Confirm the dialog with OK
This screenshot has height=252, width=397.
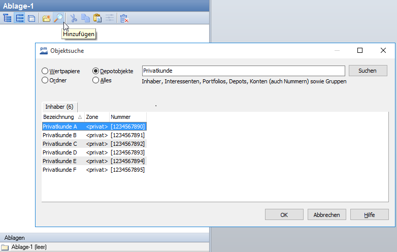click(284, 215)
